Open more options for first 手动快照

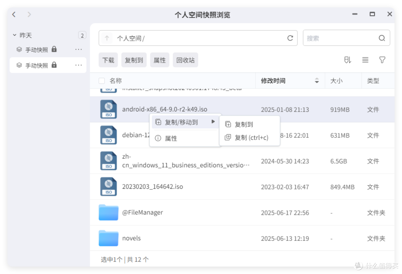(79, 49)
